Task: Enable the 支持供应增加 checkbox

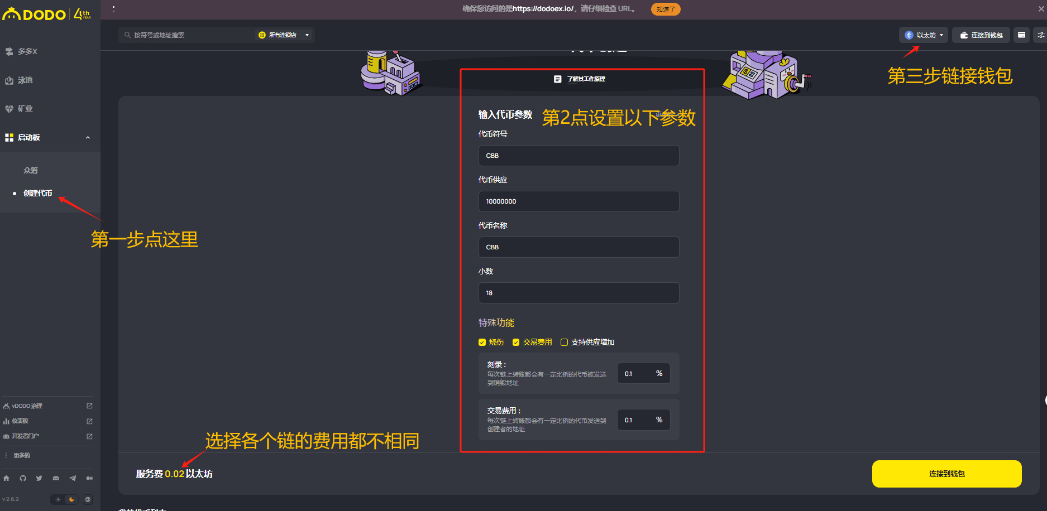Action: (564, 343)
